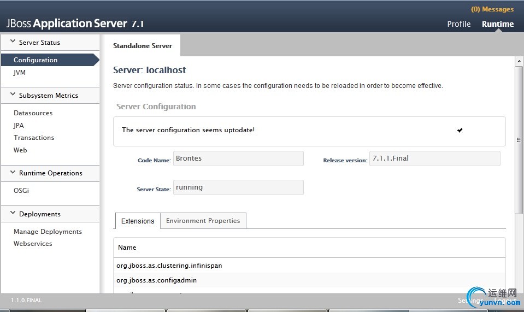The width and height of the screenshot is (524, 312).
Task: Click the Server Status section header
Action: tap(50, 43)
